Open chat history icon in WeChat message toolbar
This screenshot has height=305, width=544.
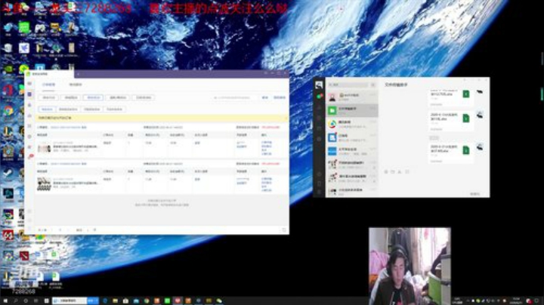pos(407,171)
